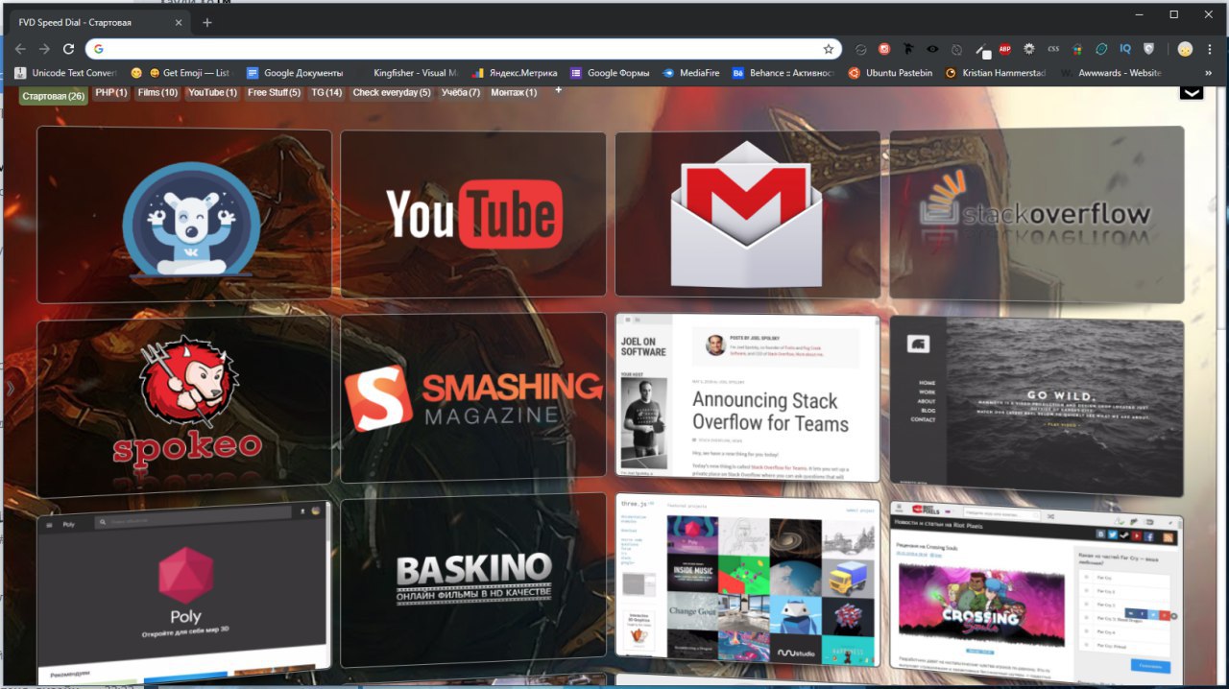Open Ubuntu Pastebin bookmark
This screenshot has width=1229, height=689.
click(890, 73)
